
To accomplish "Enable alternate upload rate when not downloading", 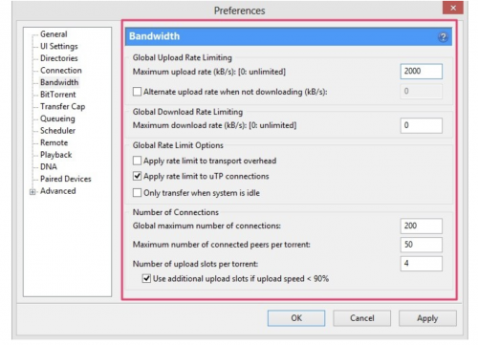I will pos(137,92).
